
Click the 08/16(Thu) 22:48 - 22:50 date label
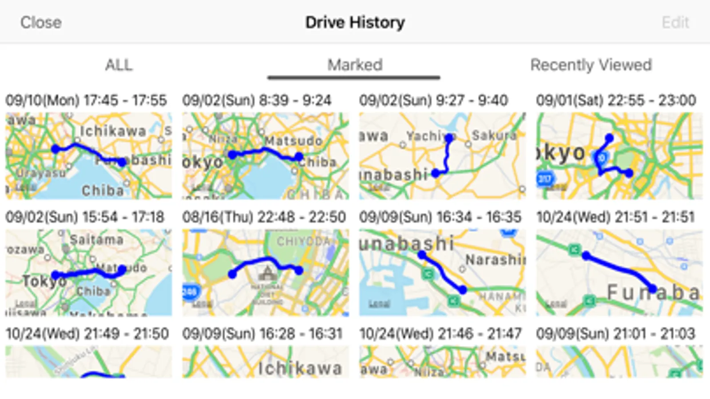[x=264, y=217]
